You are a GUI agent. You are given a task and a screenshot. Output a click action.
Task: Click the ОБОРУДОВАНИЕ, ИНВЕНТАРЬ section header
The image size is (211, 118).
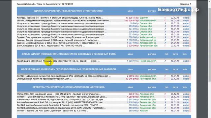pyautogui.click(x=69, y=69)
